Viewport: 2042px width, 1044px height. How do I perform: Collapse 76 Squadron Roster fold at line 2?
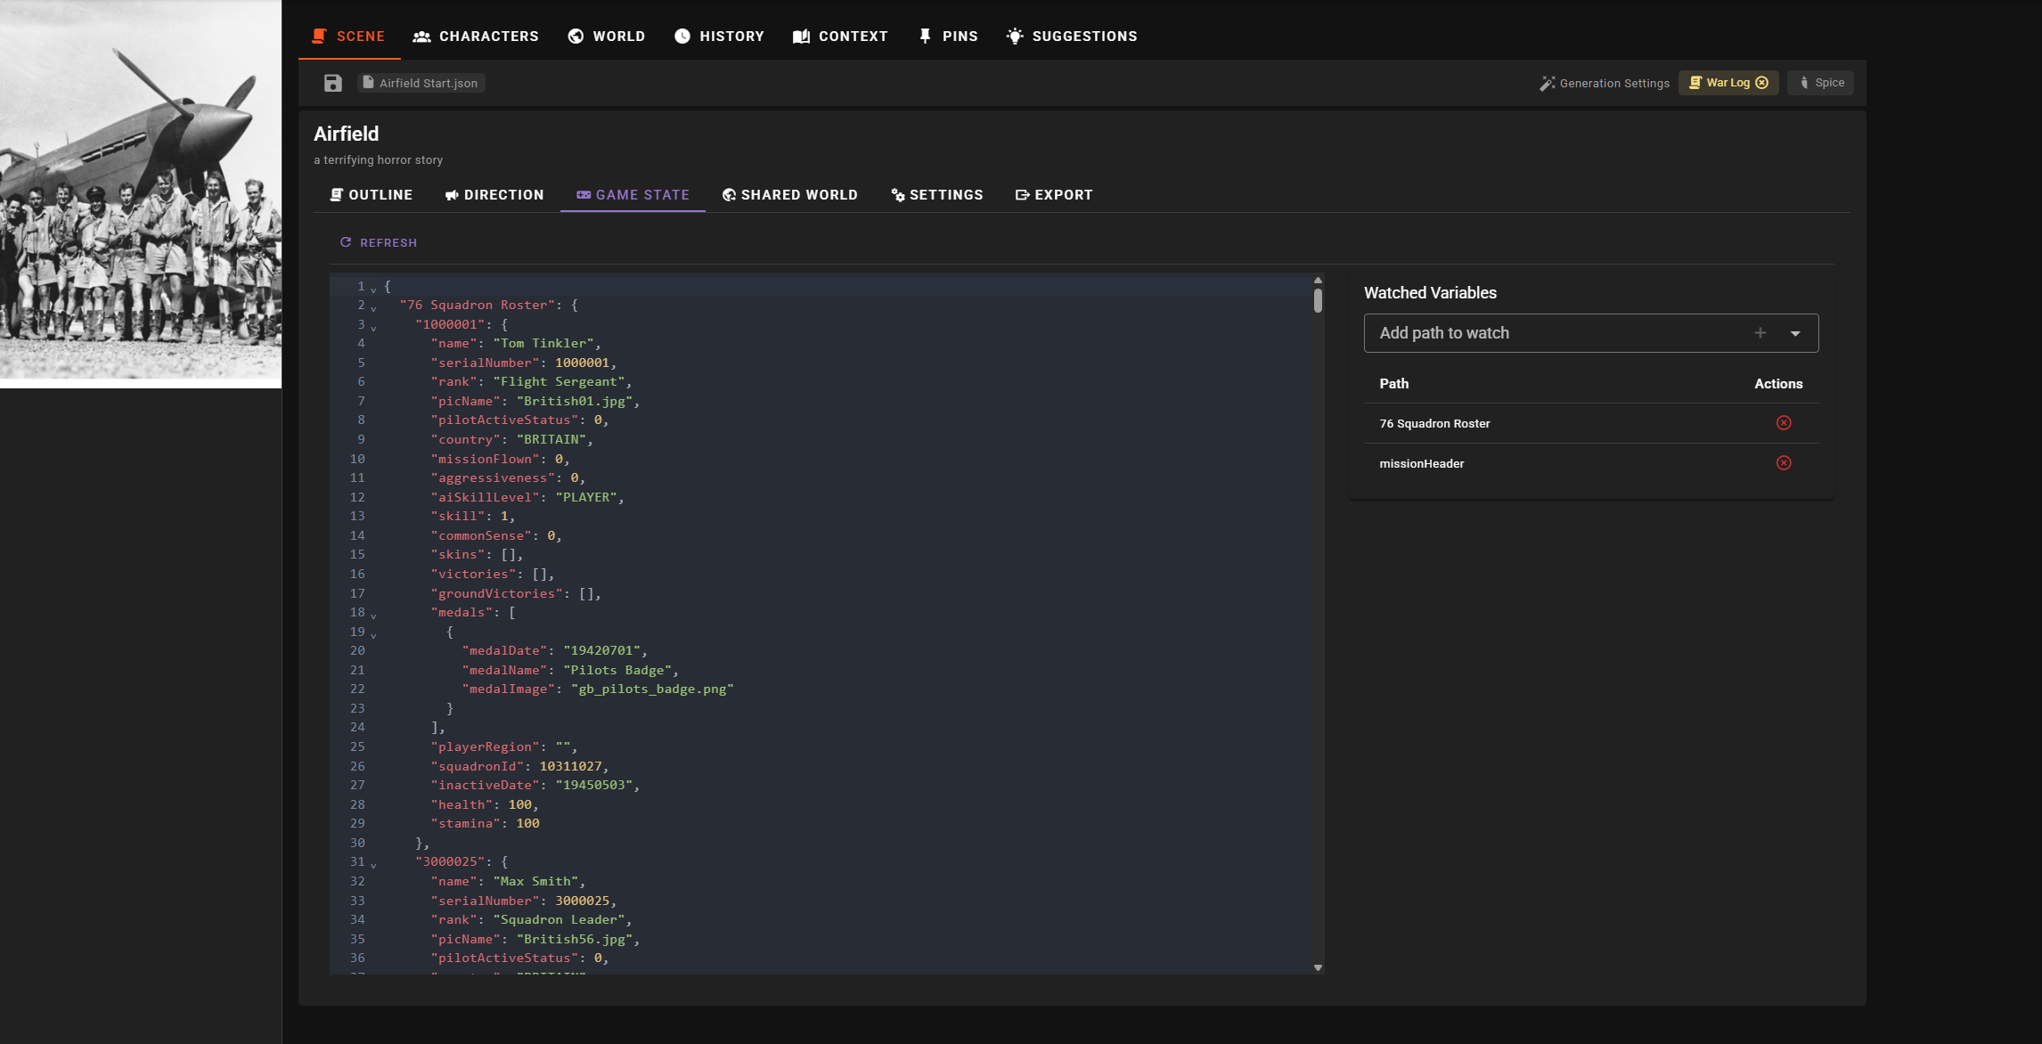[373, 307]
